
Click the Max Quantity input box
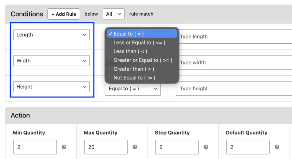[106, 147]
